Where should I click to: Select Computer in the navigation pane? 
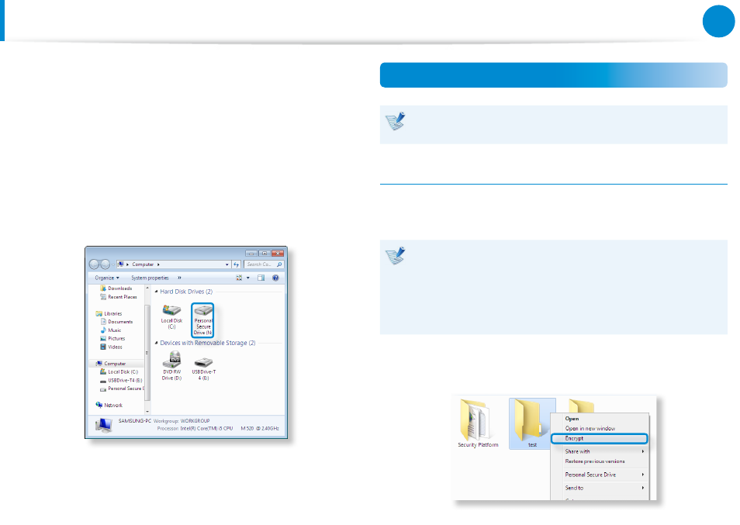tap(111, 364)
